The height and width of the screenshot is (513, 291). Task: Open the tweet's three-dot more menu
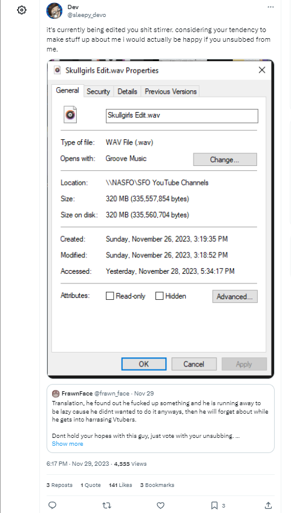(270, 7)
